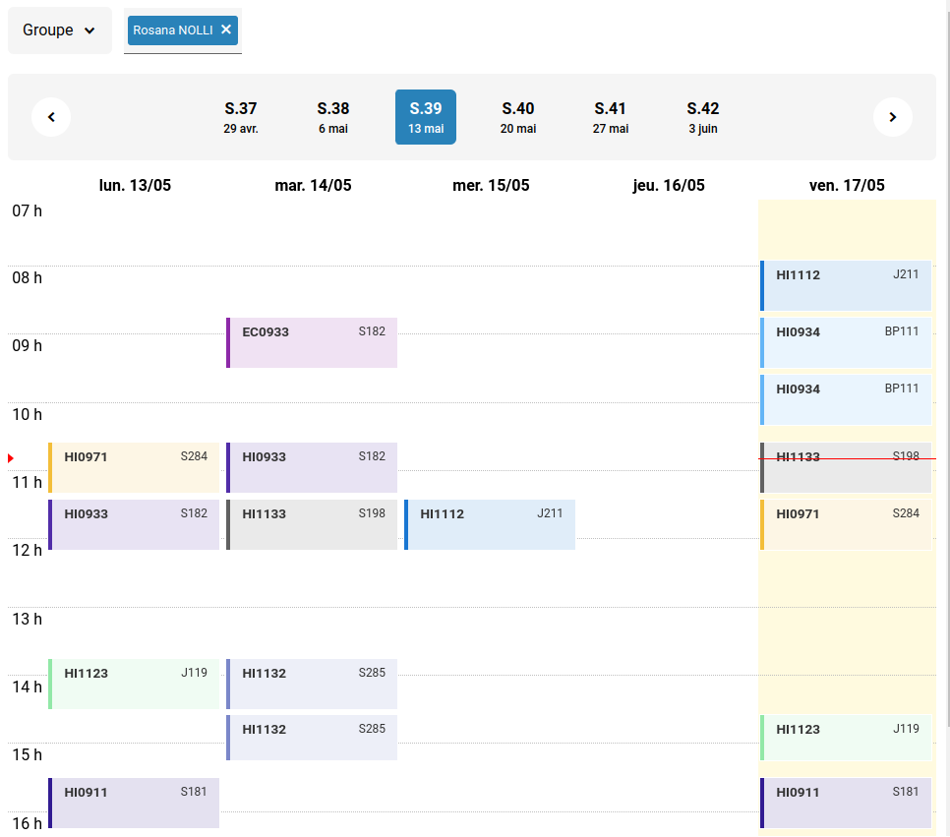This screenshot has height=837, width=950.
Task: Select Monday's HI1123 class in J119
Action: 134,684
